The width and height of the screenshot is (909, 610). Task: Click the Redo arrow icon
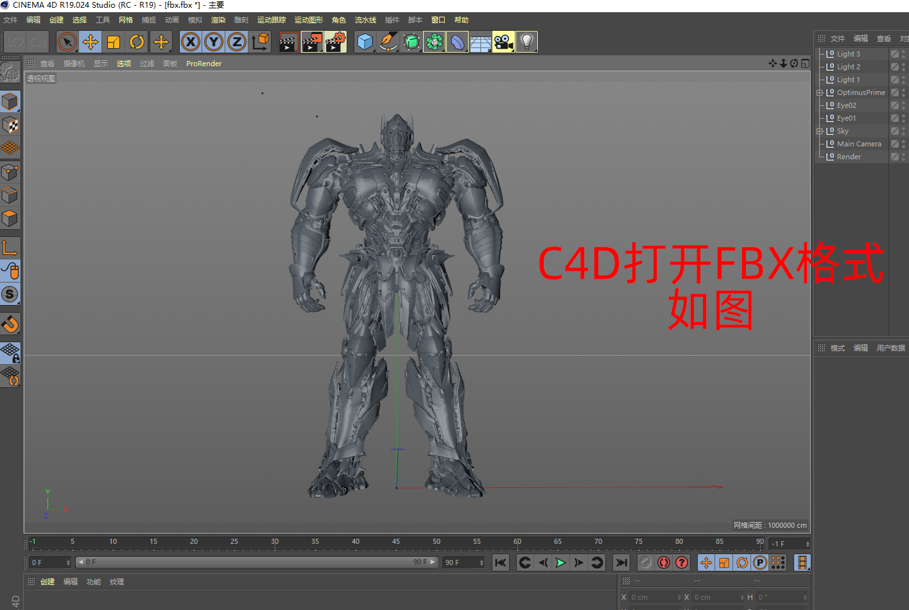tap(38, 42)
